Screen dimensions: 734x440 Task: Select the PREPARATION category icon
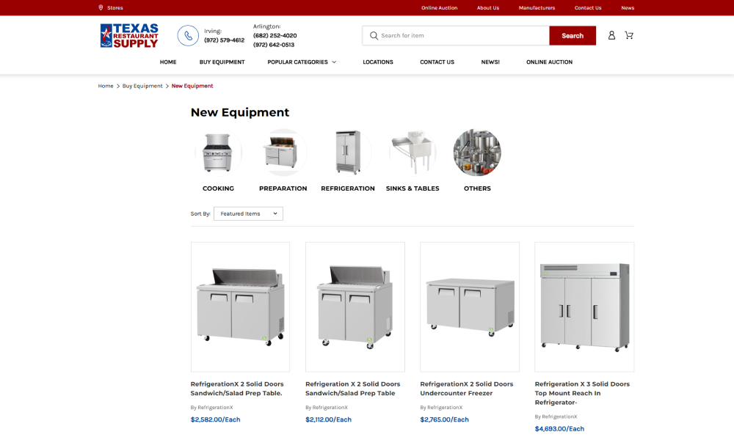(283, 153)
